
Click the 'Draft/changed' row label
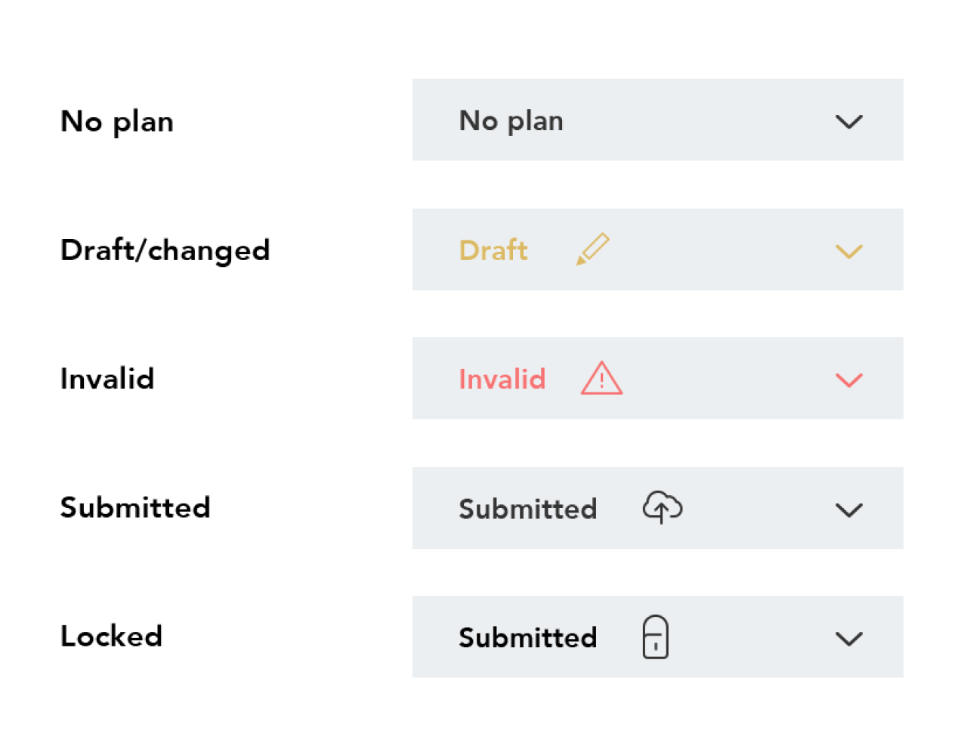tap(165, 250)
